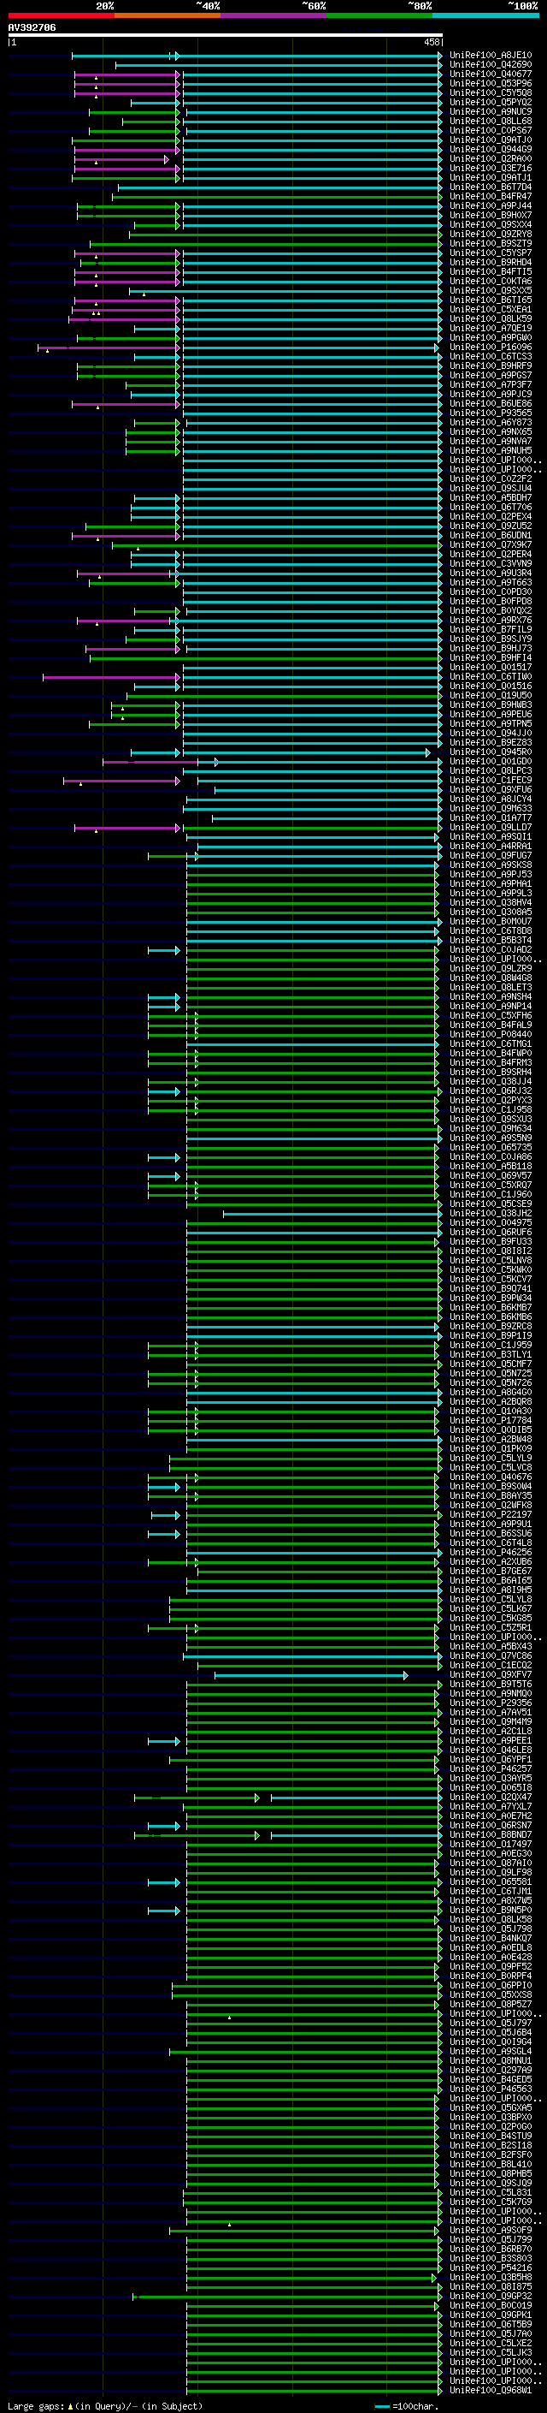Open hit UniRef100_Q8LL68
Image resolution: width=547 pixels, height=2413 pixels.
click(490, 121)
